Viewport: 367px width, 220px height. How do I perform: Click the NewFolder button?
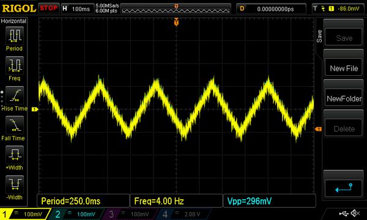pos(344,98)
